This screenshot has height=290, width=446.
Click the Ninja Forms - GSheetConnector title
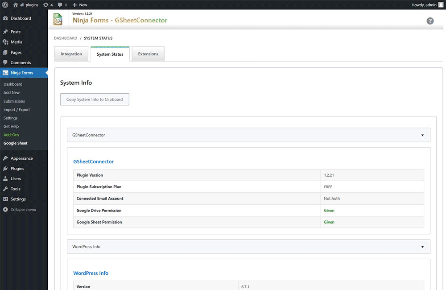(120, 20)
